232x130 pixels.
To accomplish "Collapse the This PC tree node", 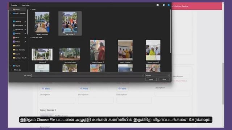I will point(11,66).
